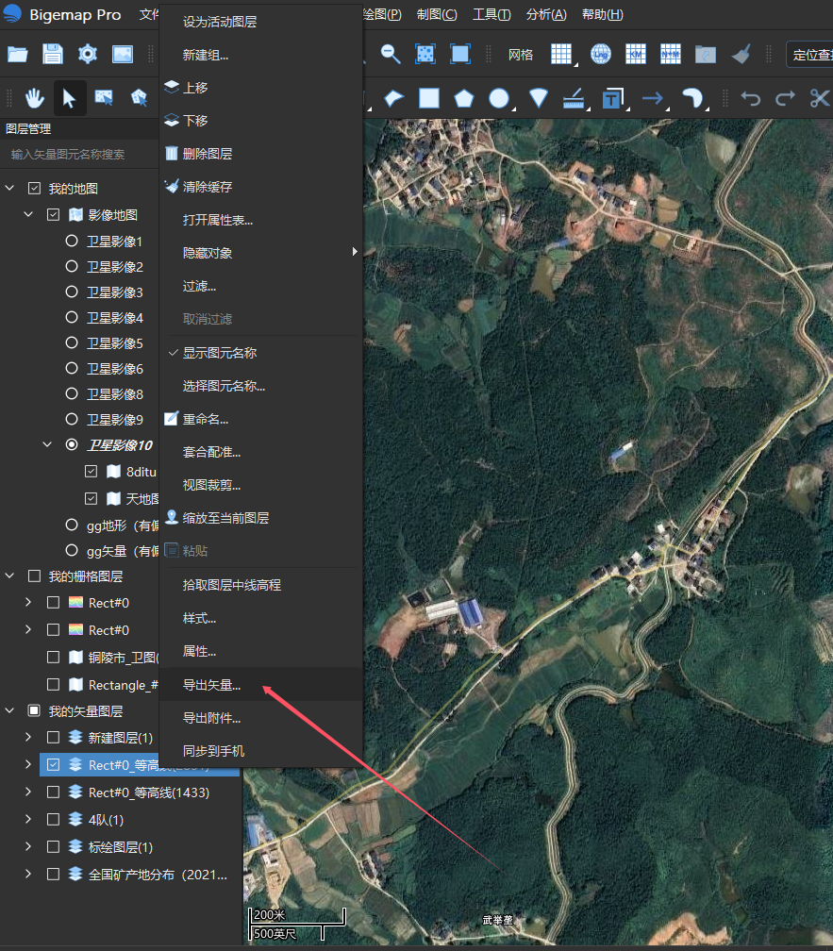Uncheck the 8ditu layer checkbox

pyautogui.click(x=91, y=472)
